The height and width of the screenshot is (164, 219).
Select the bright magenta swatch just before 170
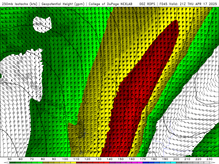140,162
